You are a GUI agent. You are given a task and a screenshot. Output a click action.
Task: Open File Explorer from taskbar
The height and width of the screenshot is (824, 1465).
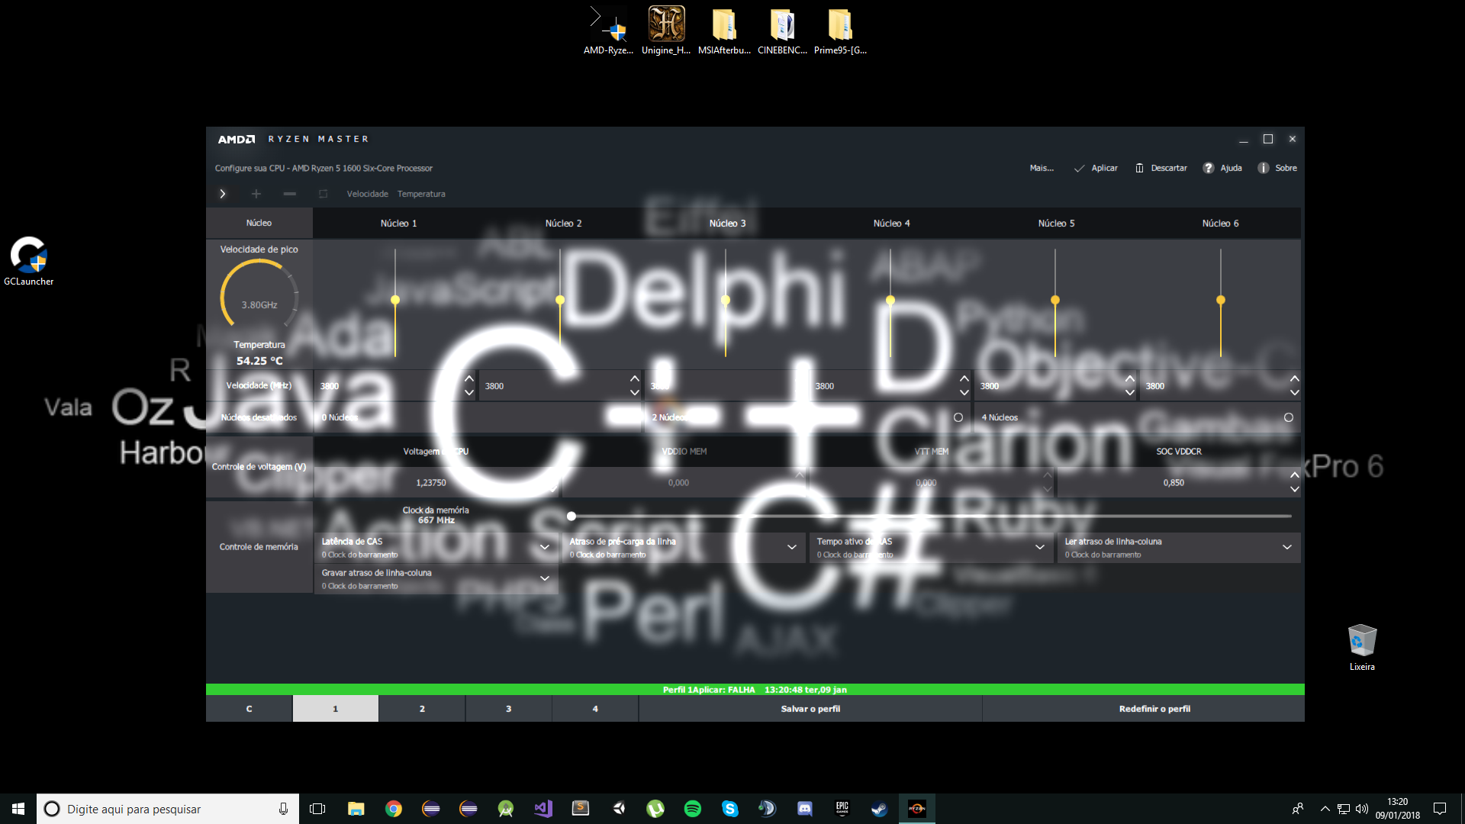pyautogui.click(x=356, y=809)
